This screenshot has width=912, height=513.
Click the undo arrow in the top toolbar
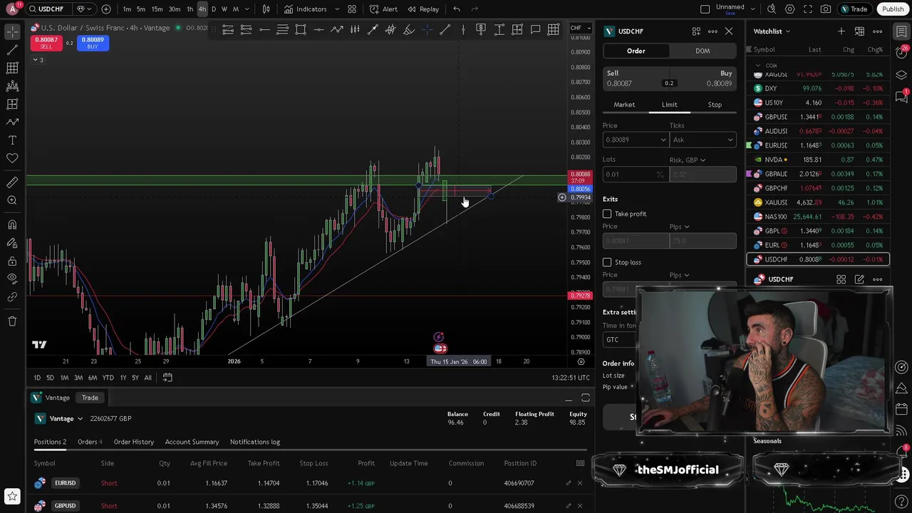coord(457,9)
